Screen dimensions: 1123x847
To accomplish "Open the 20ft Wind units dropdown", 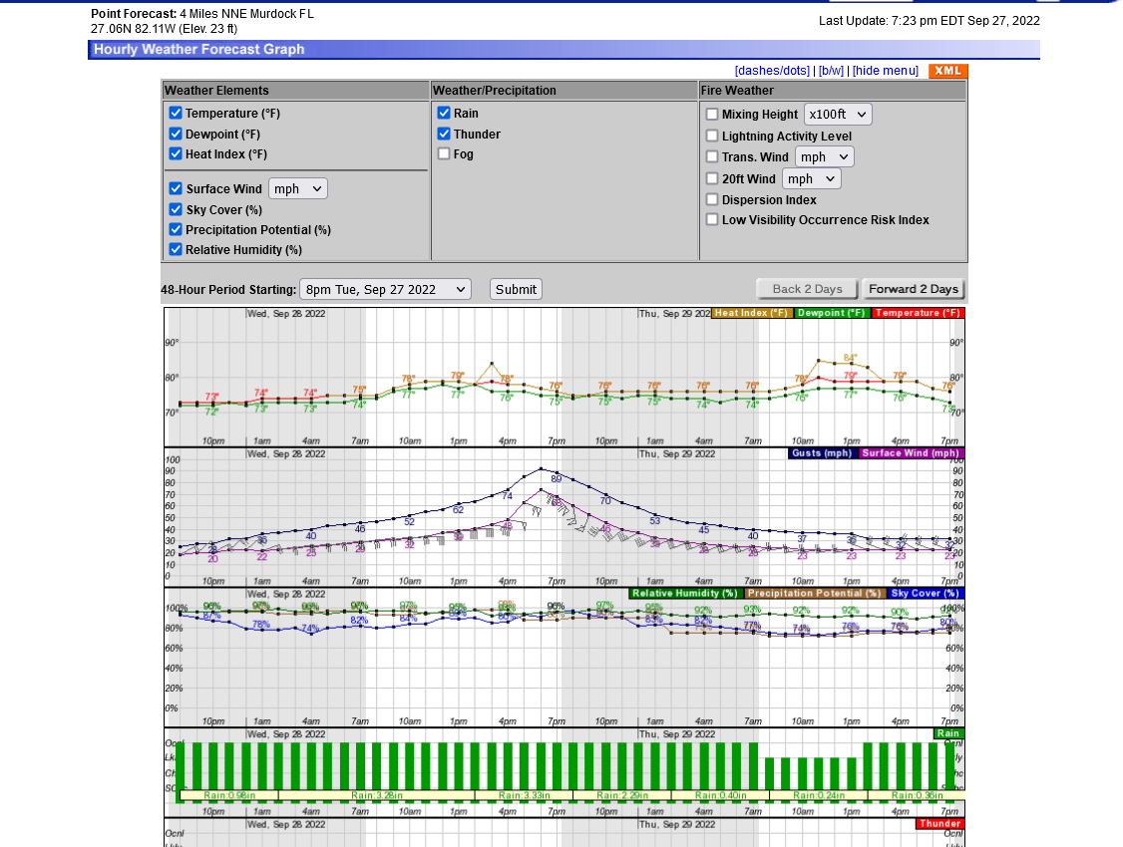I will pyautogui.click(x=812, y=178).
